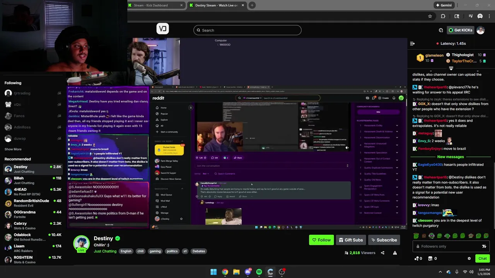
Task: Open the Just Chatting category link under Chillin'
Action: pos(105,251)
